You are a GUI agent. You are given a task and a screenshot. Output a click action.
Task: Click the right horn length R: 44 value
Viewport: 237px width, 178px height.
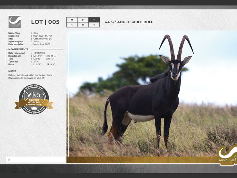pyautogui.click(x=52, y=56)
